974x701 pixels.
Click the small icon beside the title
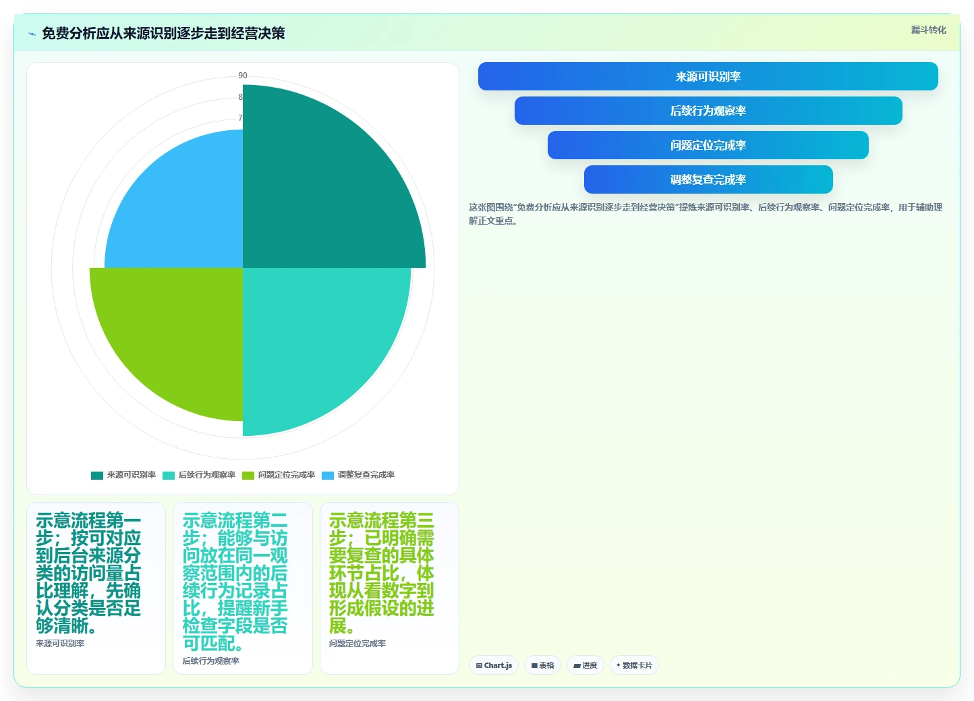coord(32,34)
